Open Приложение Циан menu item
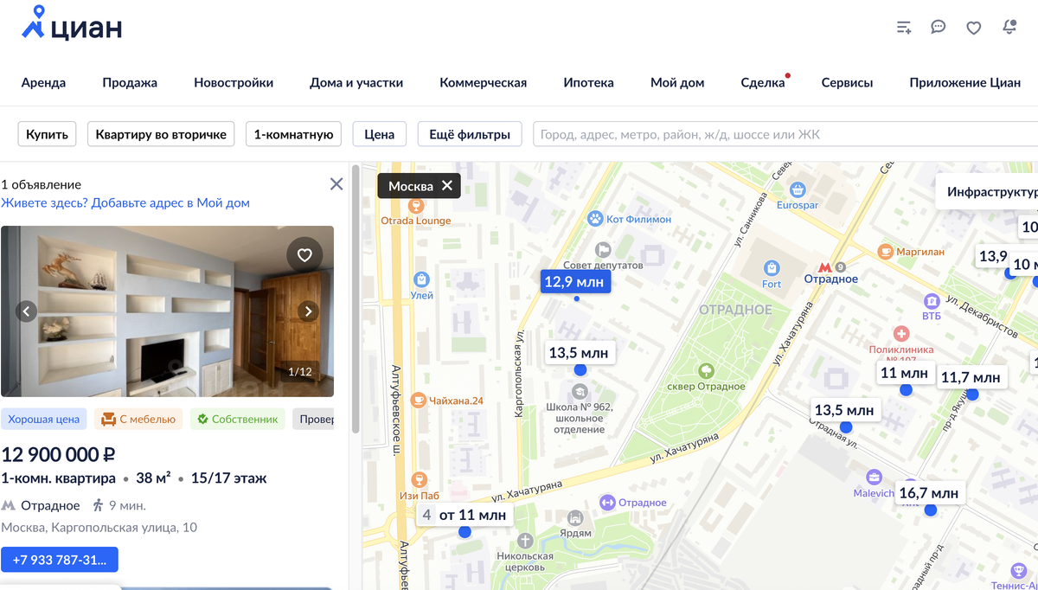This screenshot has width=1038, height=590. 965,83
